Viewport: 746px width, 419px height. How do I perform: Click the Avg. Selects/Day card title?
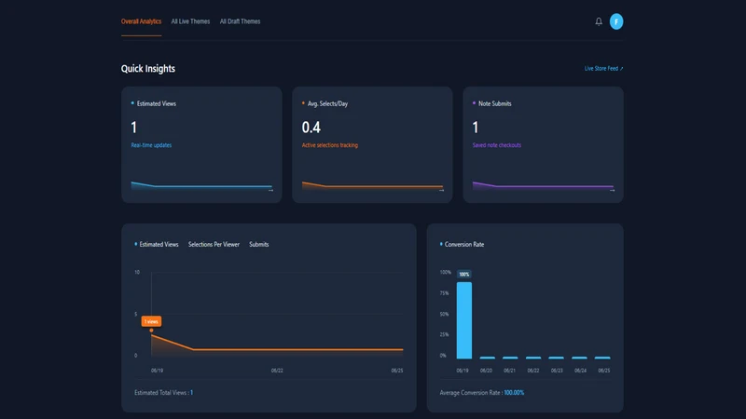tap(327, 103)
